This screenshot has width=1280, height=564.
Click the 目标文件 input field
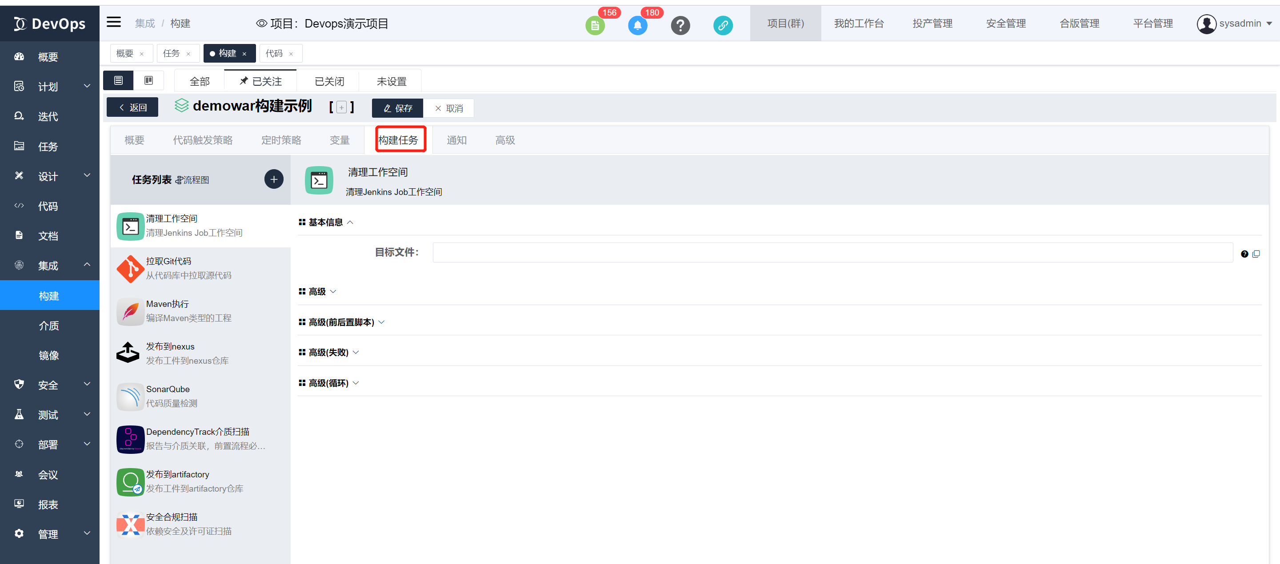tap(832, 252)
